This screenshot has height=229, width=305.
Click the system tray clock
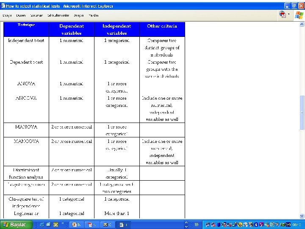tap(297, 225)
